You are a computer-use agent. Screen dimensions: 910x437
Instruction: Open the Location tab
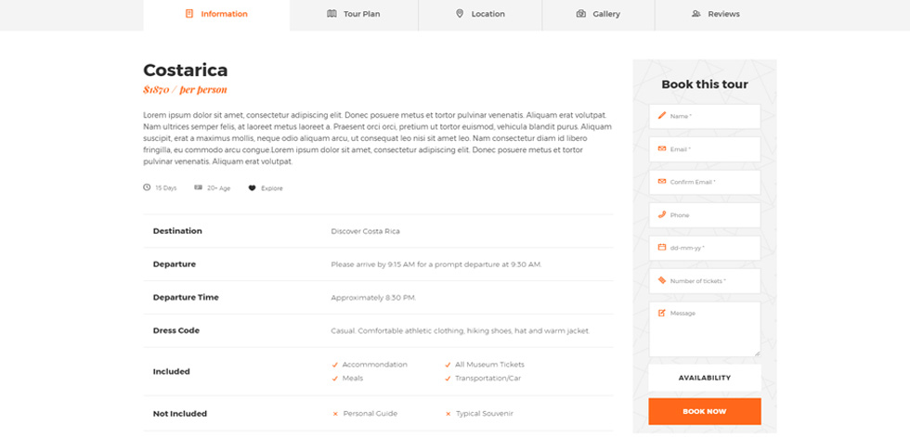pos(480,14)
